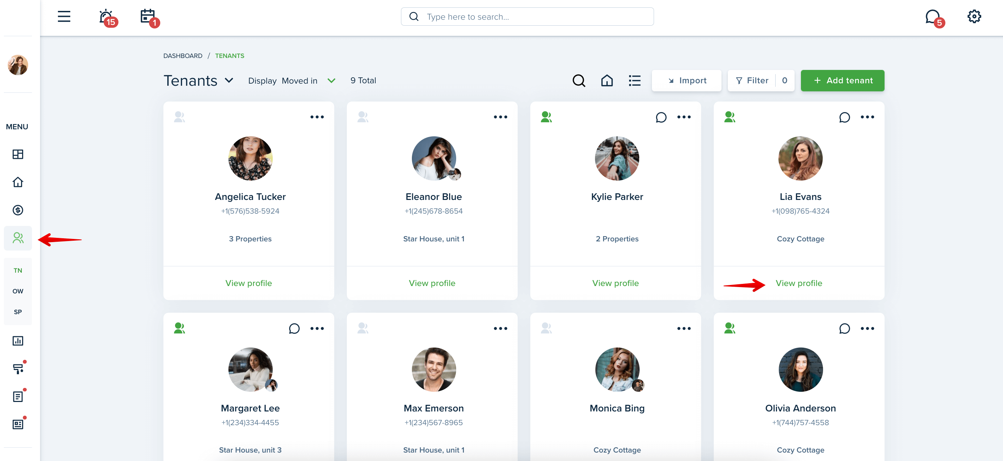Open Margaret Lee's three-dot menu
Viewport: 1003px width, 461px height.
[317, 328]
